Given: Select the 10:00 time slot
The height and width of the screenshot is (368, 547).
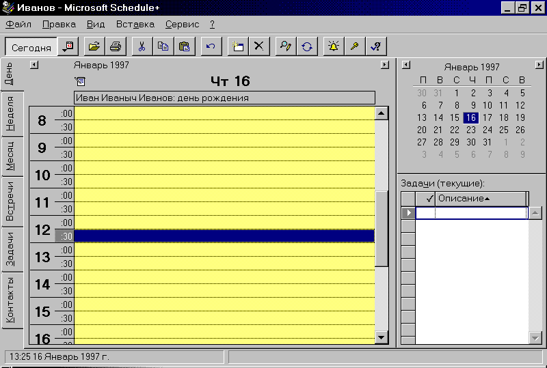Looking at the screenshot, I should [224, 168].
